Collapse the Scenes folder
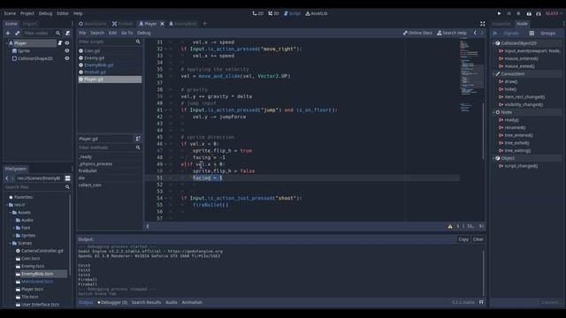The height and width of the screenshot is (318, 566). coord(10,244)
